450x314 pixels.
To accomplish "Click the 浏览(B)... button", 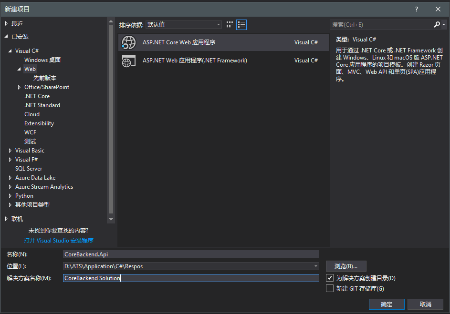I will [x=346, y=266].
